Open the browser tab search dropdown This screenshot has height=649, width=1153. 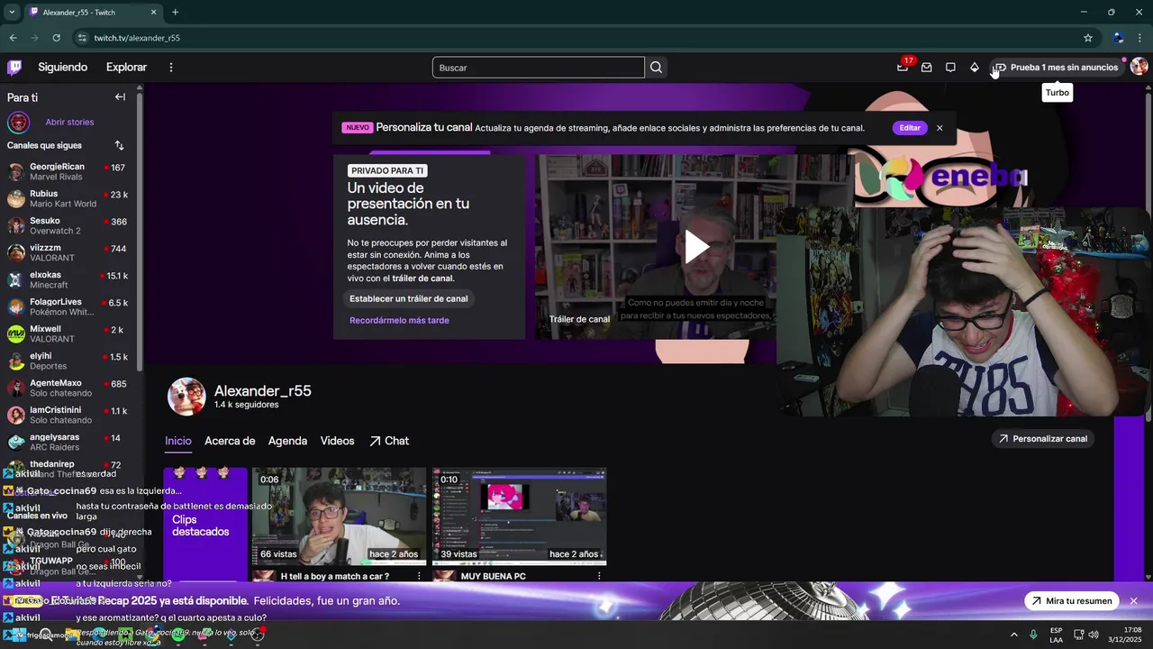(12, 12)
